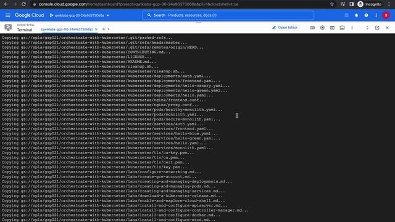Click the browser address bar URL
This screenshot has width=395, height=222.
138,4
